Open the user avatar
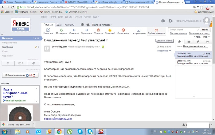 point(206,21)
